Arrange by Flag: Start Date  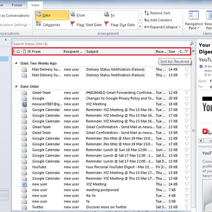tap(86, 25)
